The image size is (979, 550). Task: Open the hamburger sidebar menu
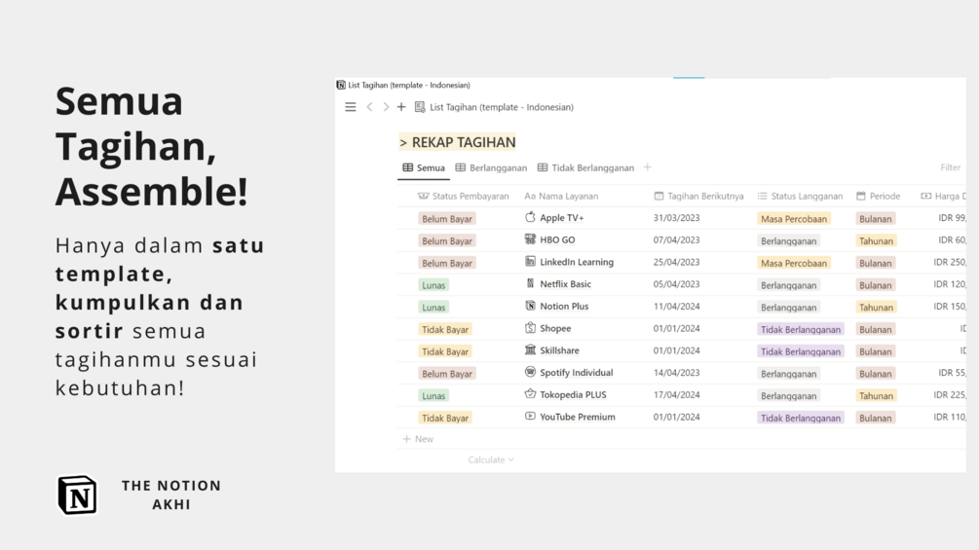(x=351, y=107)
